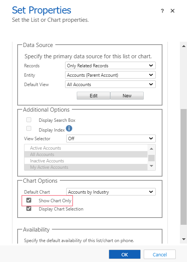Click the OK button
Image resolution: width=187 pixels, height=262 pixels.
click(125, 254)
